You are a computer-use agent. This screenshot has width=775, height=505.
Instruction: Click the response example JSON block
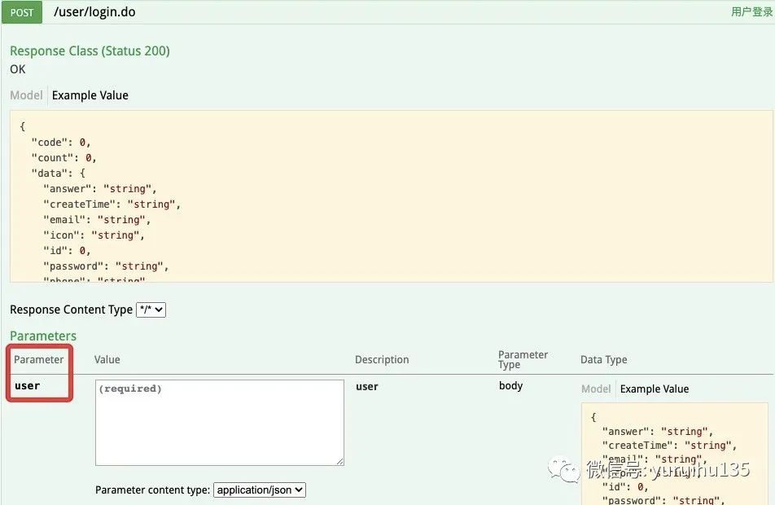coord(391,196)
